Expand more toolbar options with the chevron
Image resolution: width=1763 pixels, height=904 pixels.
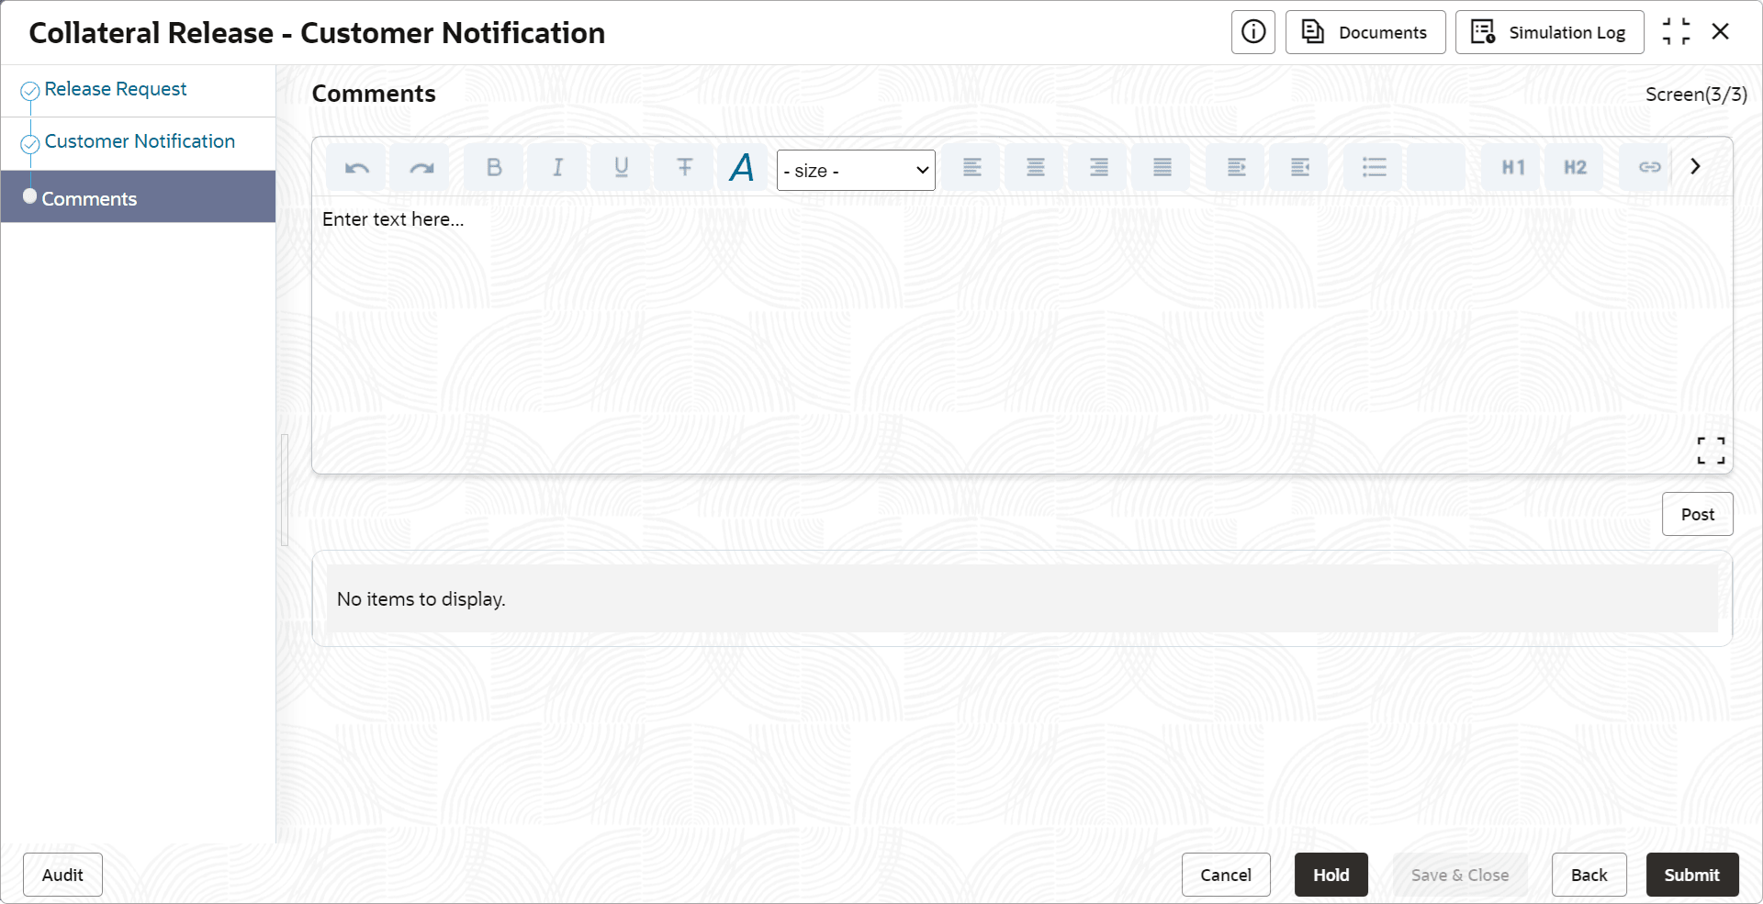point(1695,166)
